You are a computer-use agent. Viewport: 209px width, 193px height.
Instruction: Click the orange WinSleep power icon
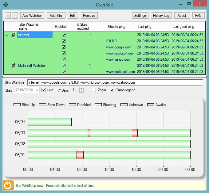(8, 185)
